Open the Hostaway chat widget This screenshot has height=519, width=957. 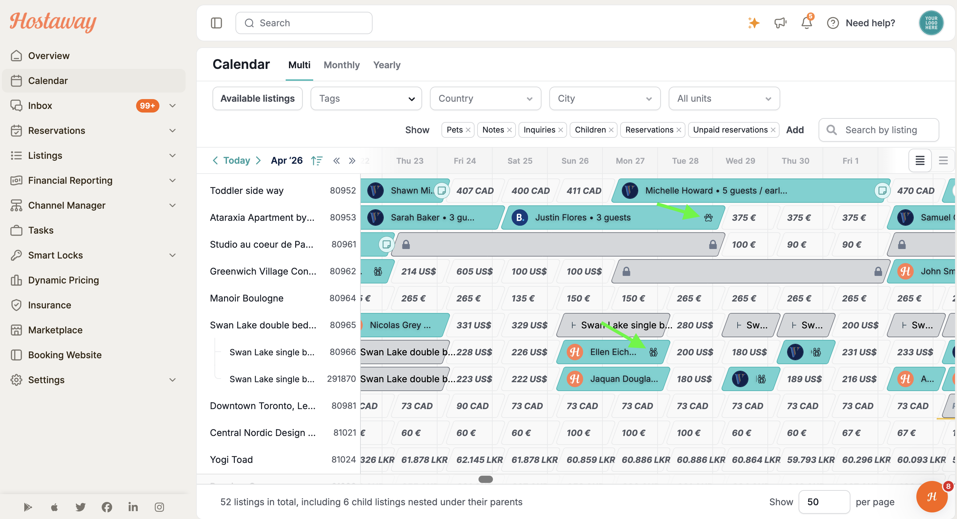tap(932, 497)
